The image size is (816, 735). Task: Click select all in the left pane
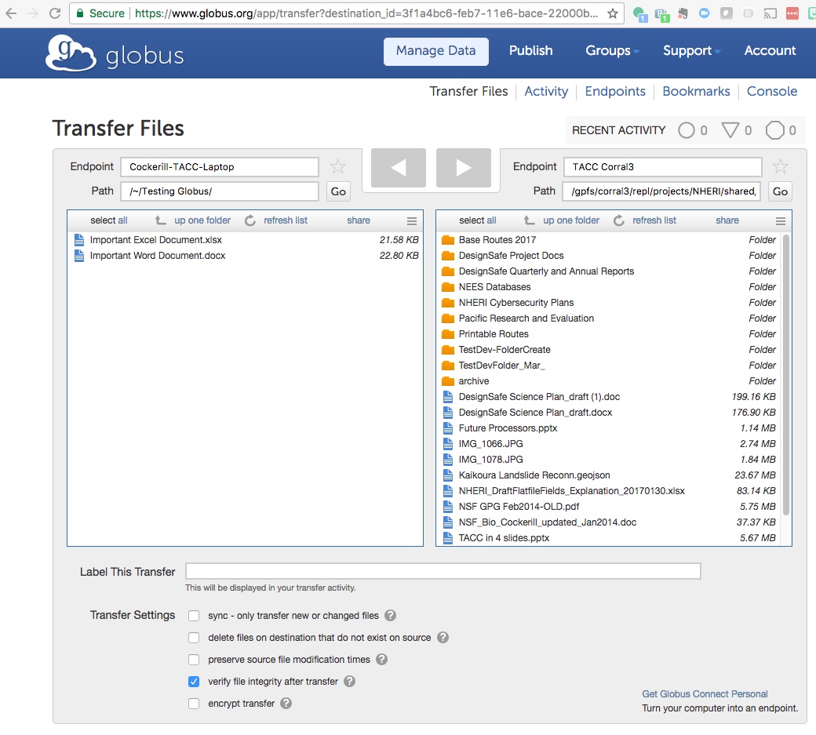[109, 220]
